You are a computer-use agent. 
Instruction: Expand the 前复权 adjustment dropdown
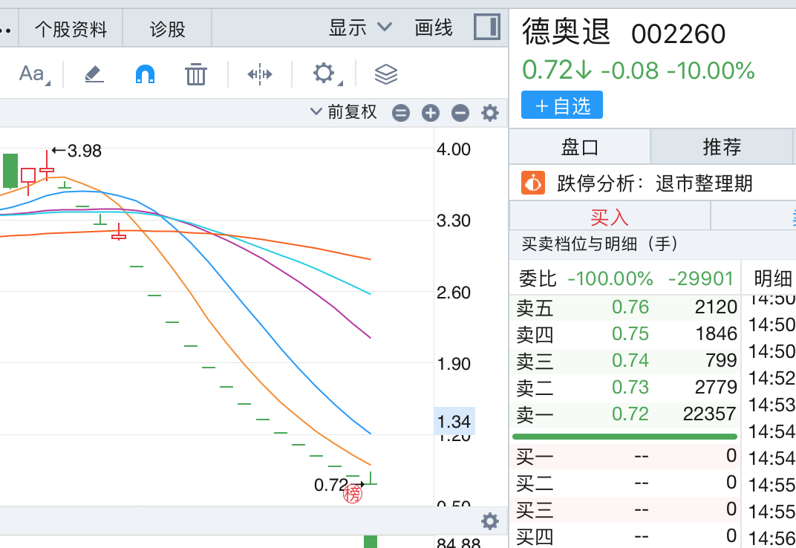345,112
